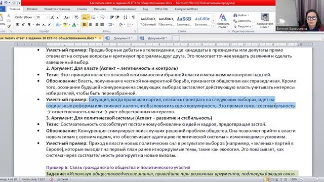Toggle strikethrough text formatting
Screen dimensions: 324x182
[x=38, y=25]
